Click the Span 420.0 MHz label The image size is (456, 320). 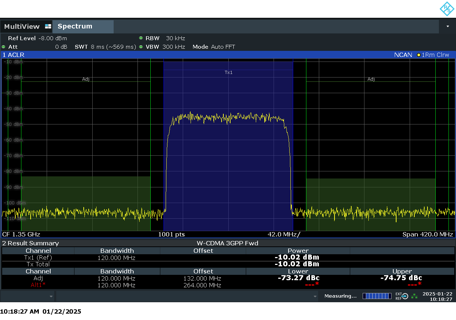tap(427, 234)
